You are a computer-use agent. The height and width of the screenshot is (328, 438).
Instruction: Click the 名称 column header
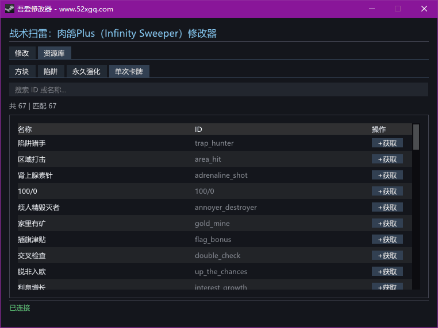[25, 129]
